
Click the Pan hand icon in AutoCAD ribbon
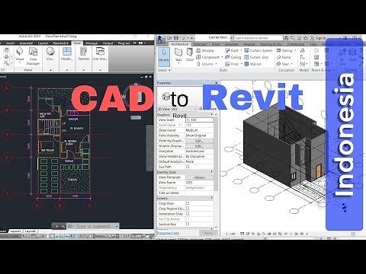point(7,50)
